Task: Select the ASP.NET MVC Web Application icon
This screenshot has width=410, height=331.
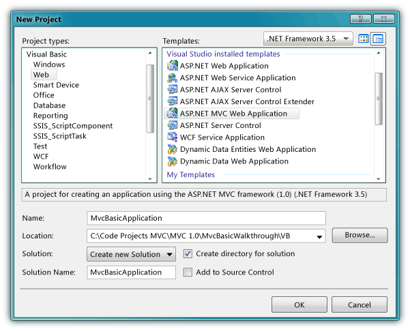Action: coord(173,113)
